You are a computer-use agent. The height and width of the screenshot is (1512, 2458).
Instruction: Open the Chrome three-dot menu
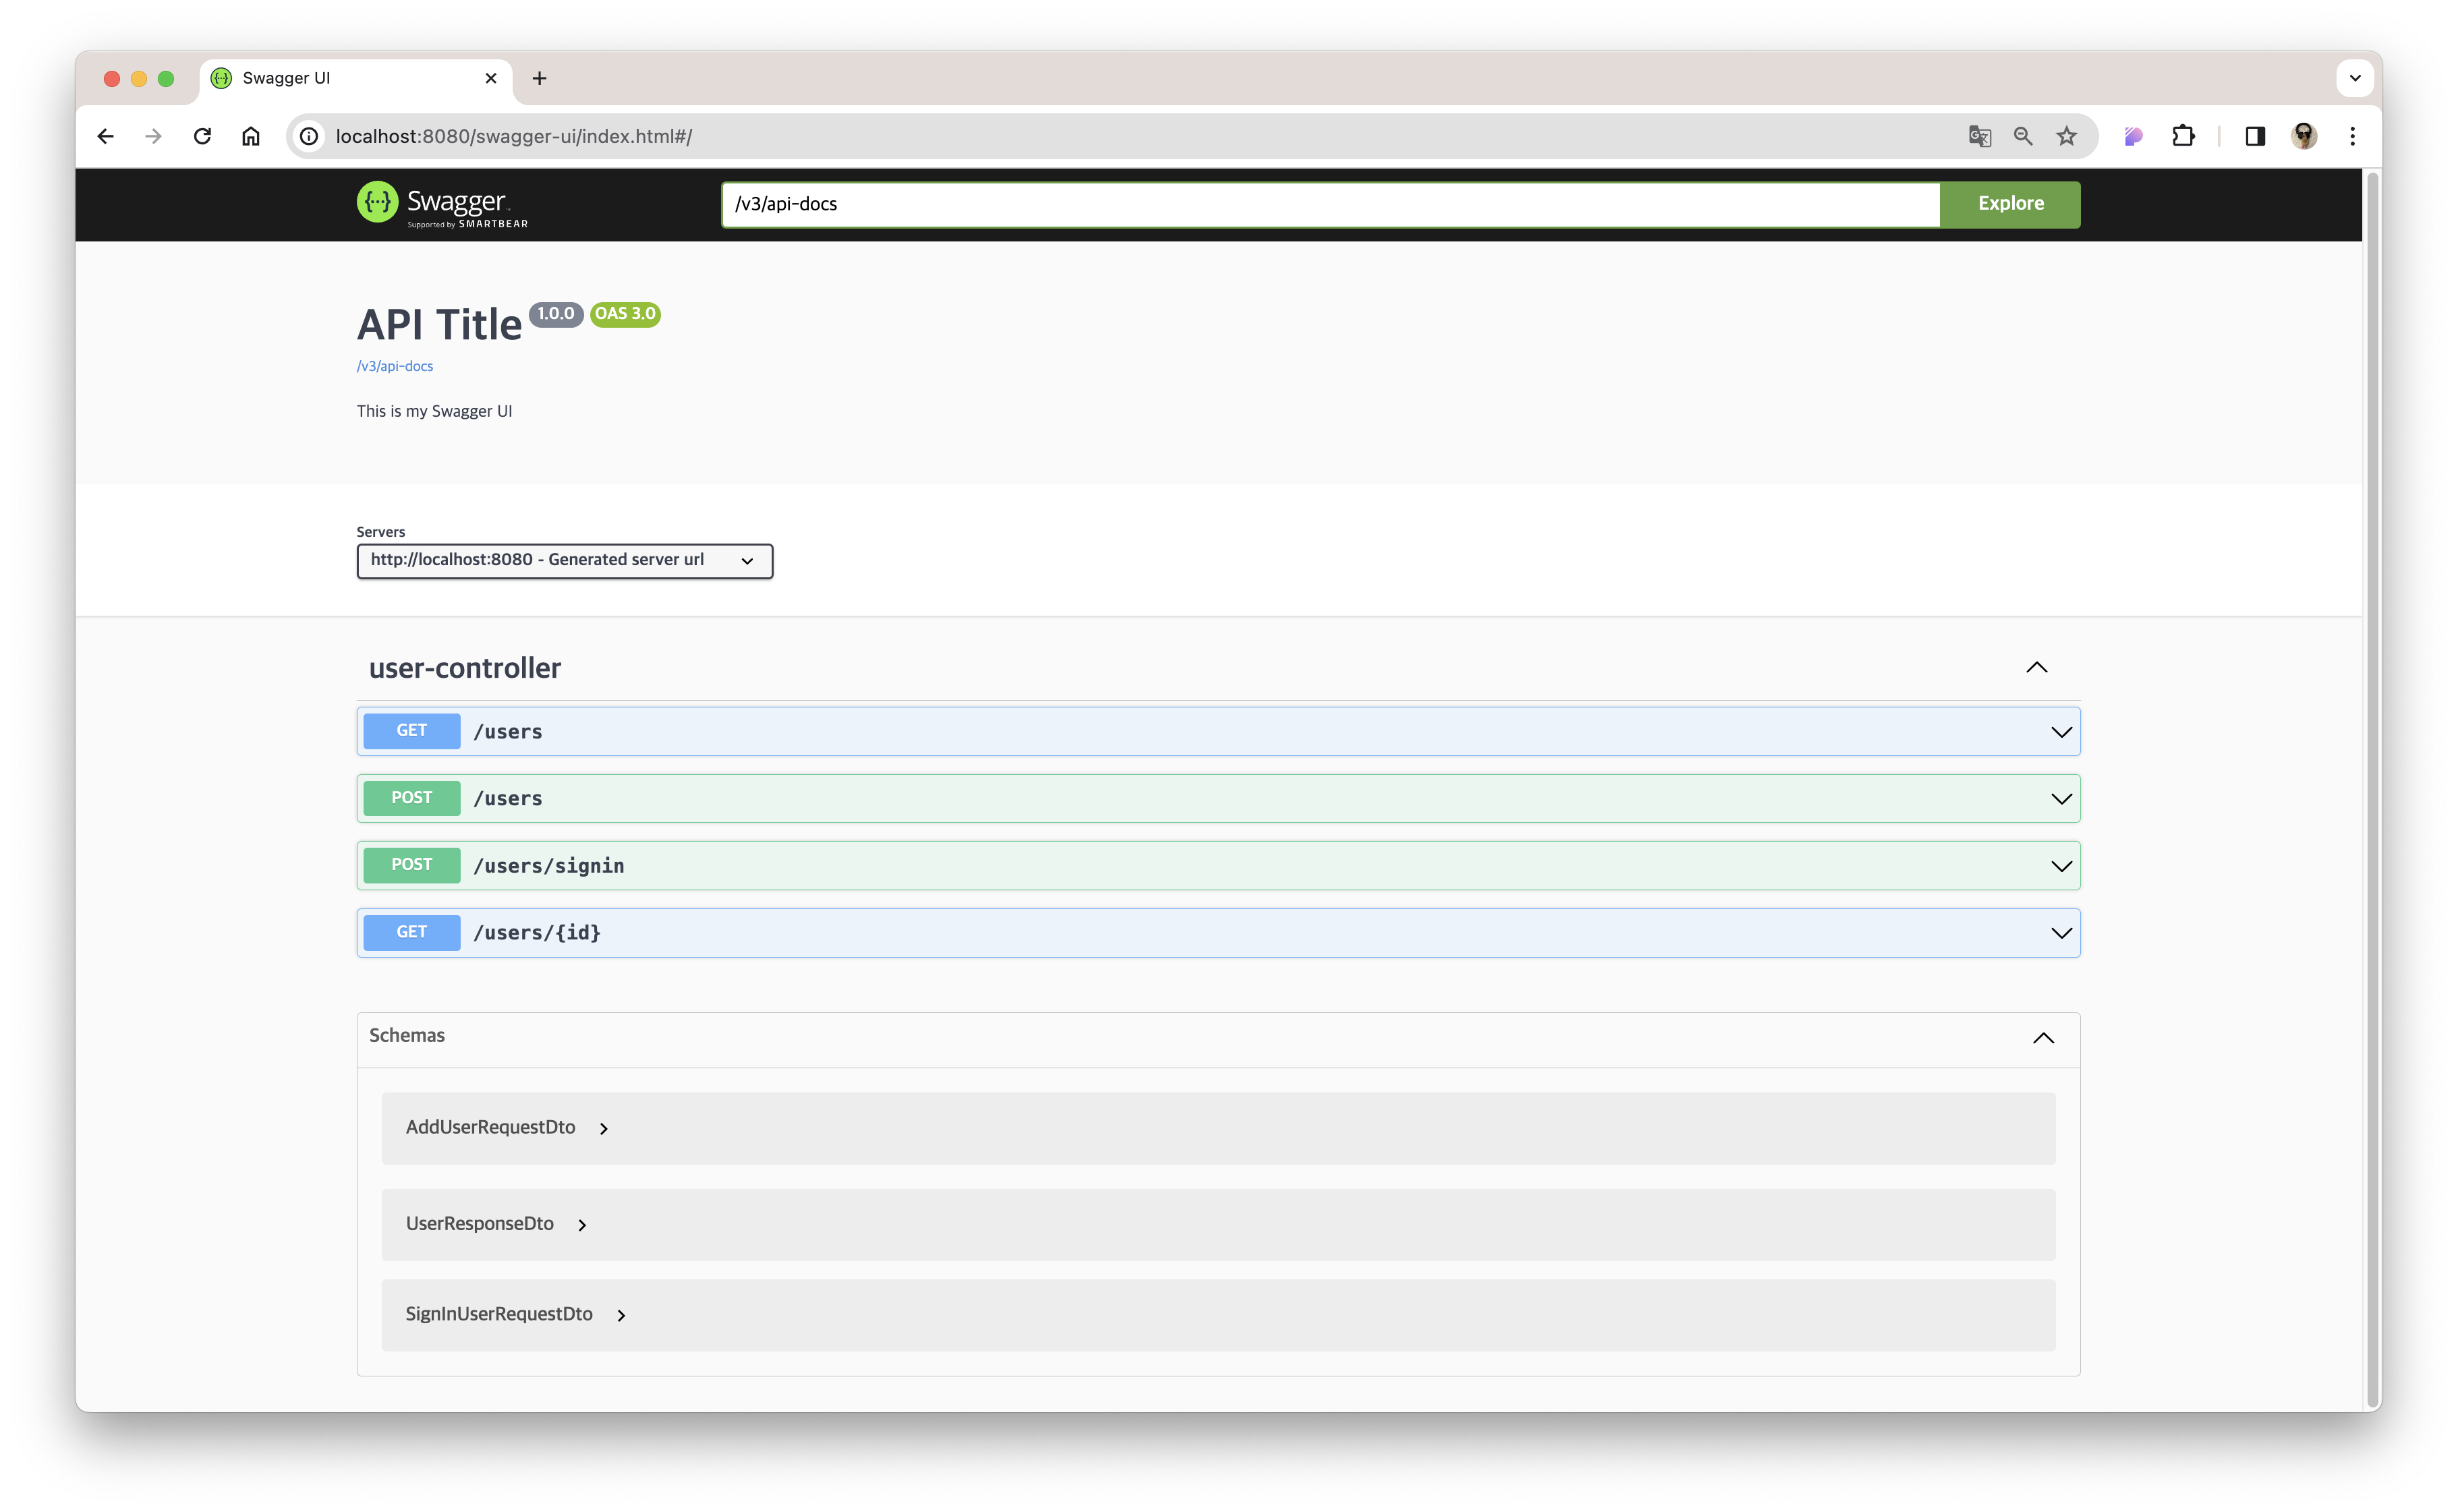[x=2352, y=136]
